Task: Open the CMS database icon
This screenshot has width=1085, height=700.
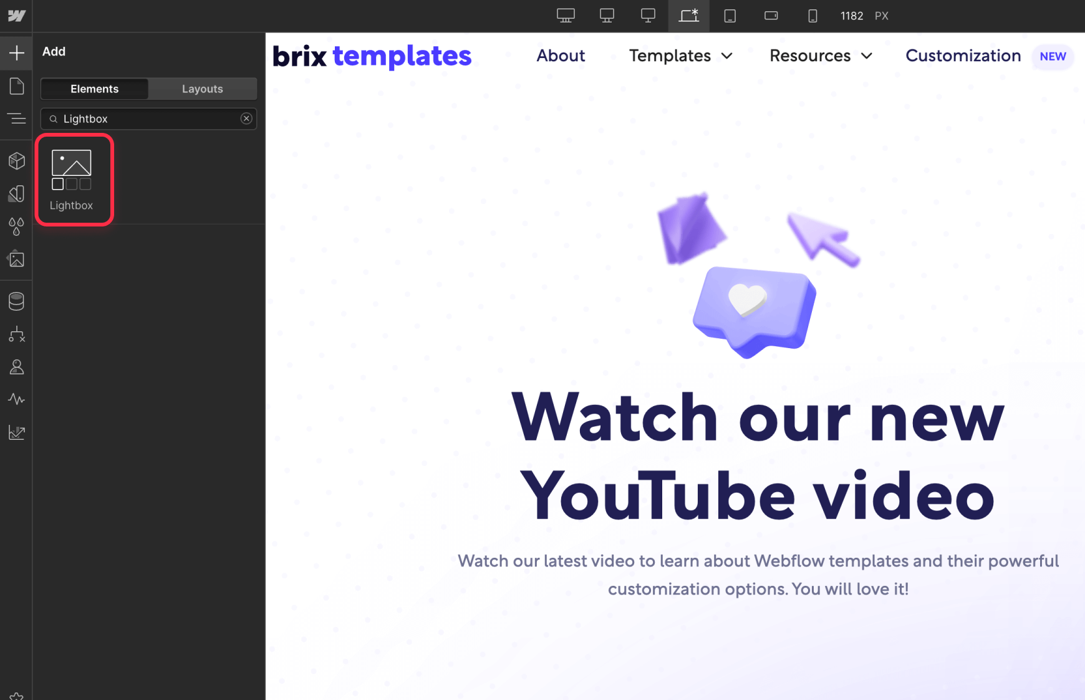Action: coord(16,301)
